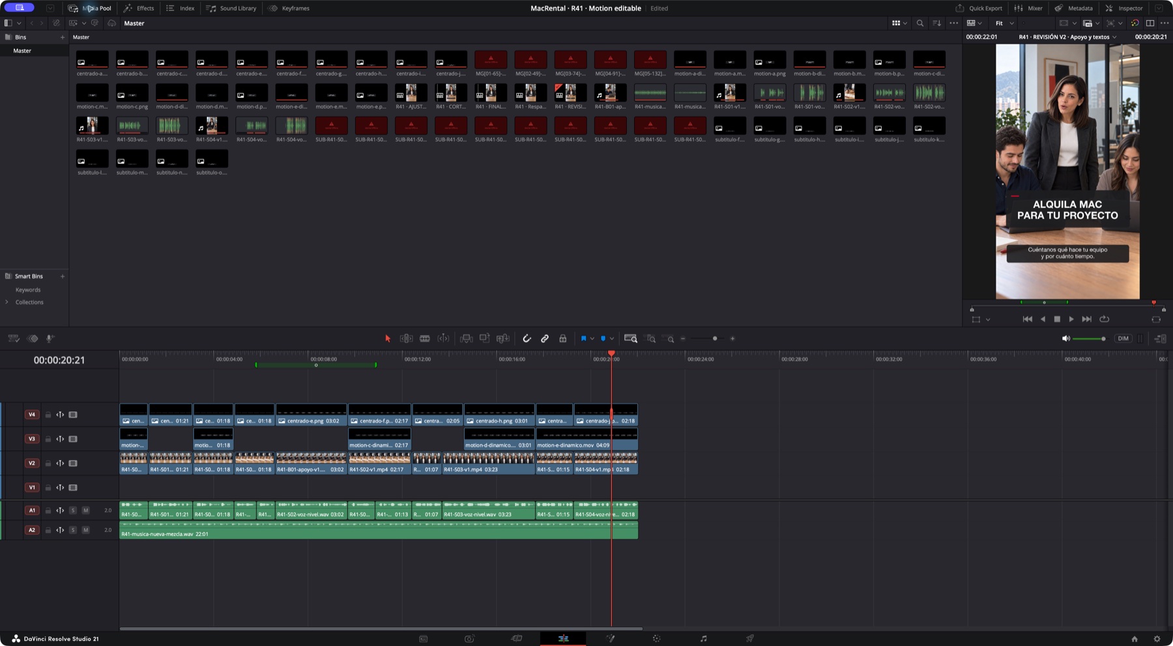
Task: Toggle loop playback in the viewer
Action: click(1104, 319)
